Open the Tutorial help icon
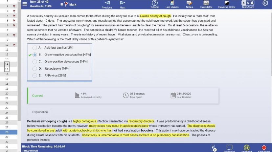 click(x=155, y=3)
